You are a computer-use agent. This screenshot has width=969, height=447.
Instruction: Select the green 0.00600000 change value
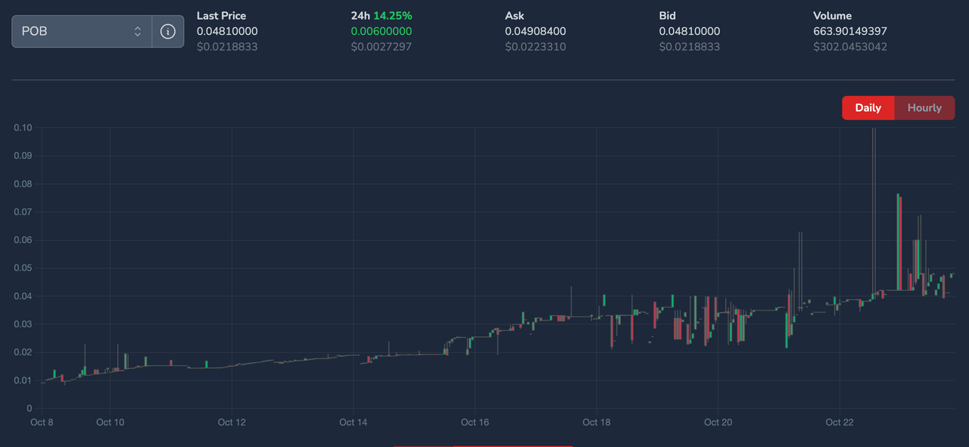[x=382, y=31]
